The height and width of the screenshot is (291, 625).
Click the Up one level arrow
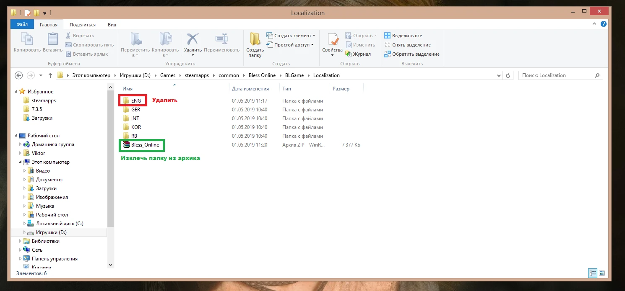(x=50, y=75)
